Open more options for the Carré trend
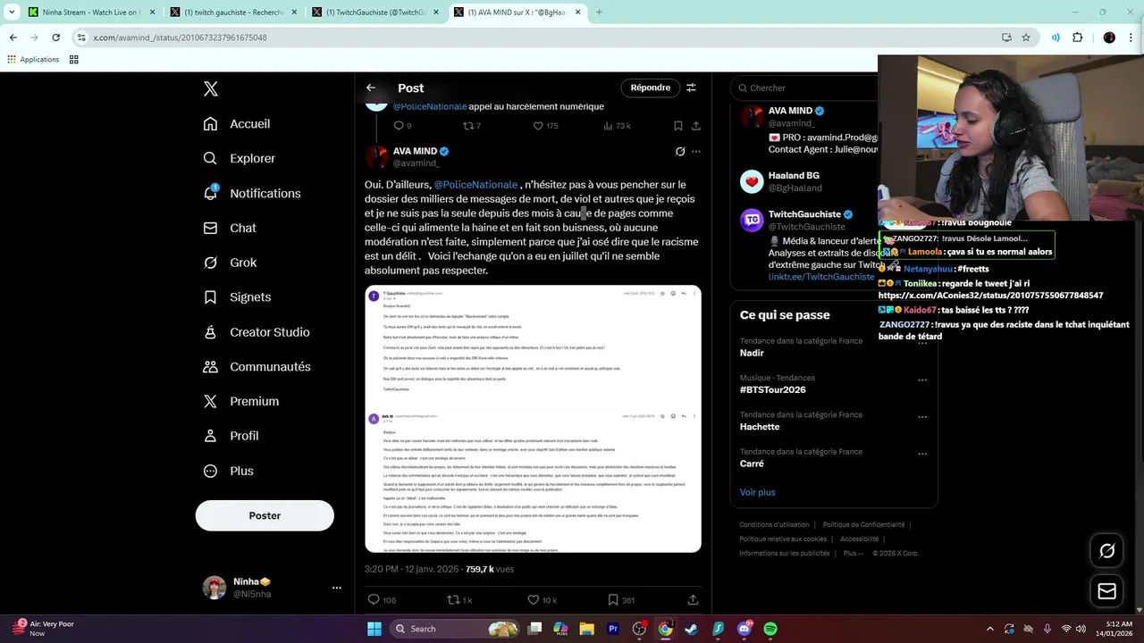The height and width of the screenshot is (643, 1144). (x=922, y=454)
